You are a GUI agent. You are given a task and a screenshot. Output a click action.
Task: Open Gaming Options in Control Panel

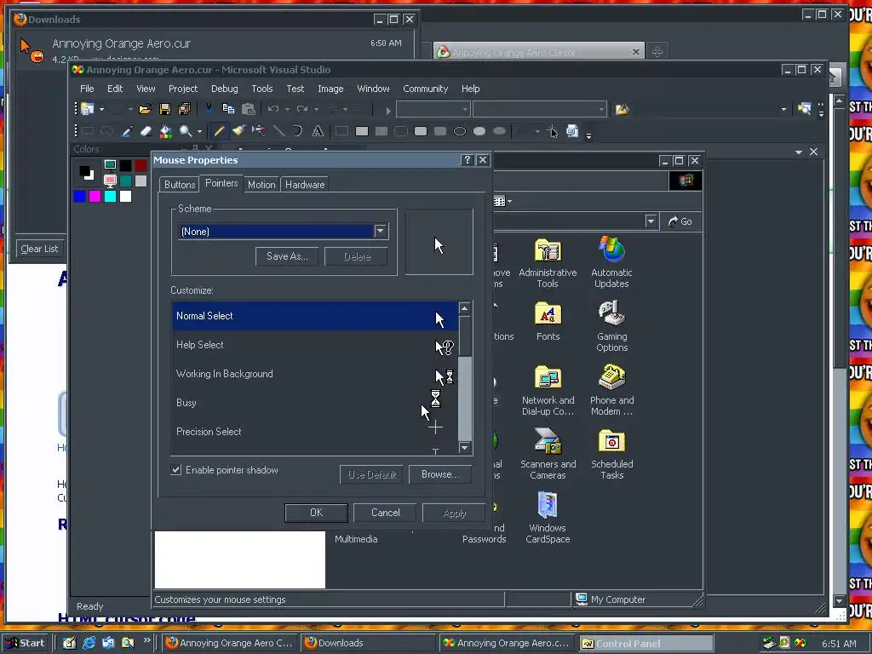tap(611, 326)
